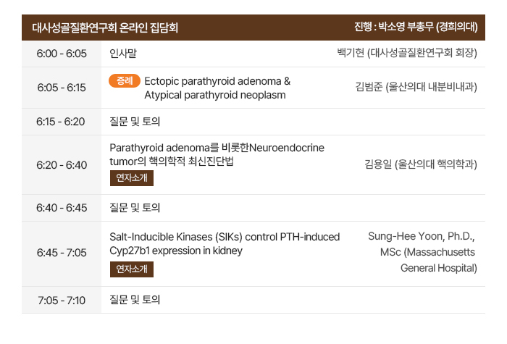
Task: Click Salt-Inducible Kinases (SIKs) lecture title
Action: [225, 244]
